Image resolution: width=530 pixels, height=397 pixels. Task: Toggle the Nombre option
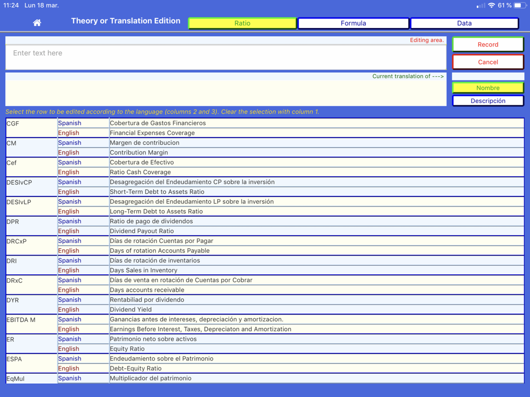coord(488,88)
